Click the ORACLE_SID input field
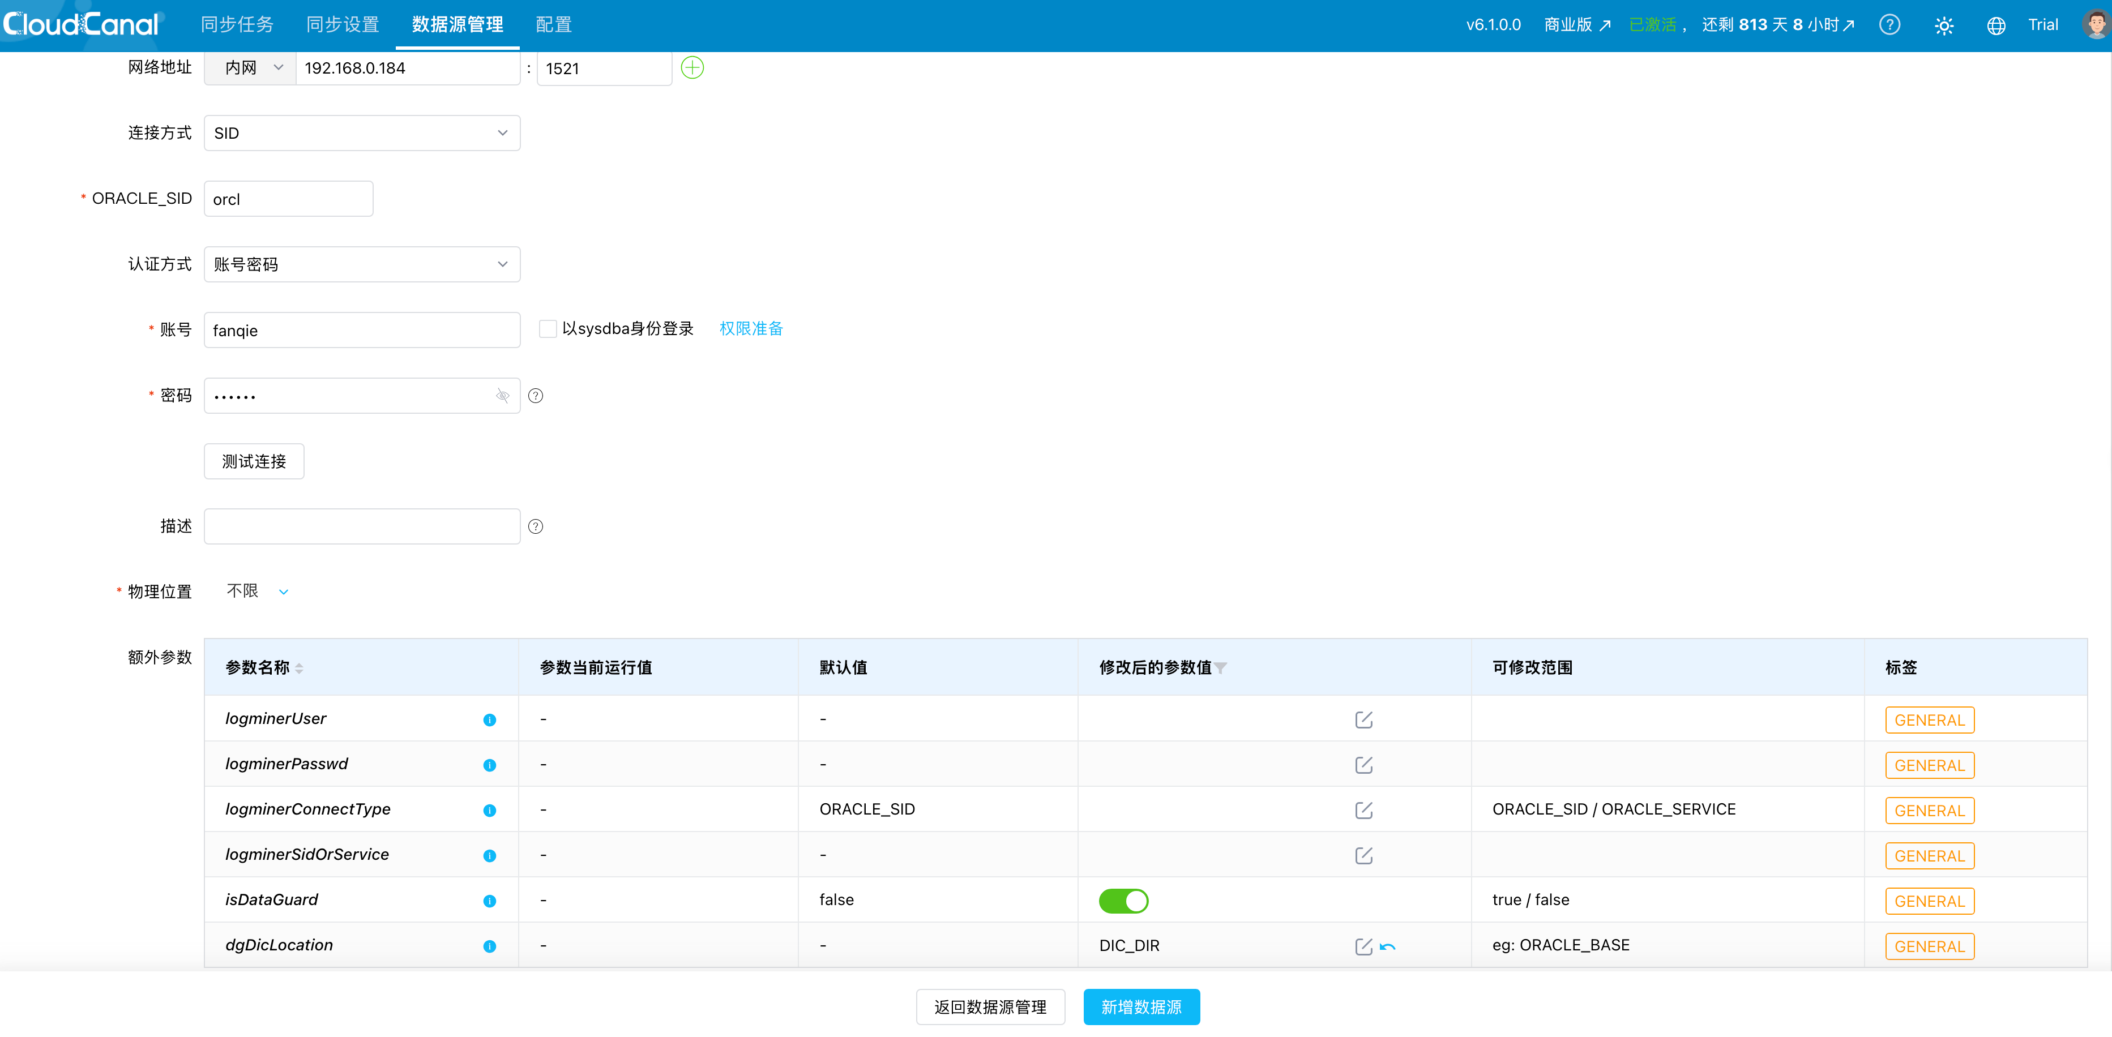Viewport: 2112px width, 1037px height. [x=288, y=199]
